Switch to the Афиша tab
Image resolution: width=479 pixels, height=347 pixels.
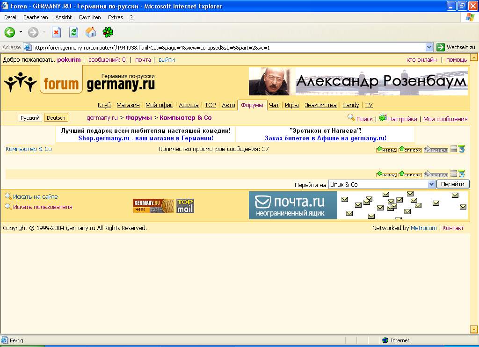coord(189,105)
